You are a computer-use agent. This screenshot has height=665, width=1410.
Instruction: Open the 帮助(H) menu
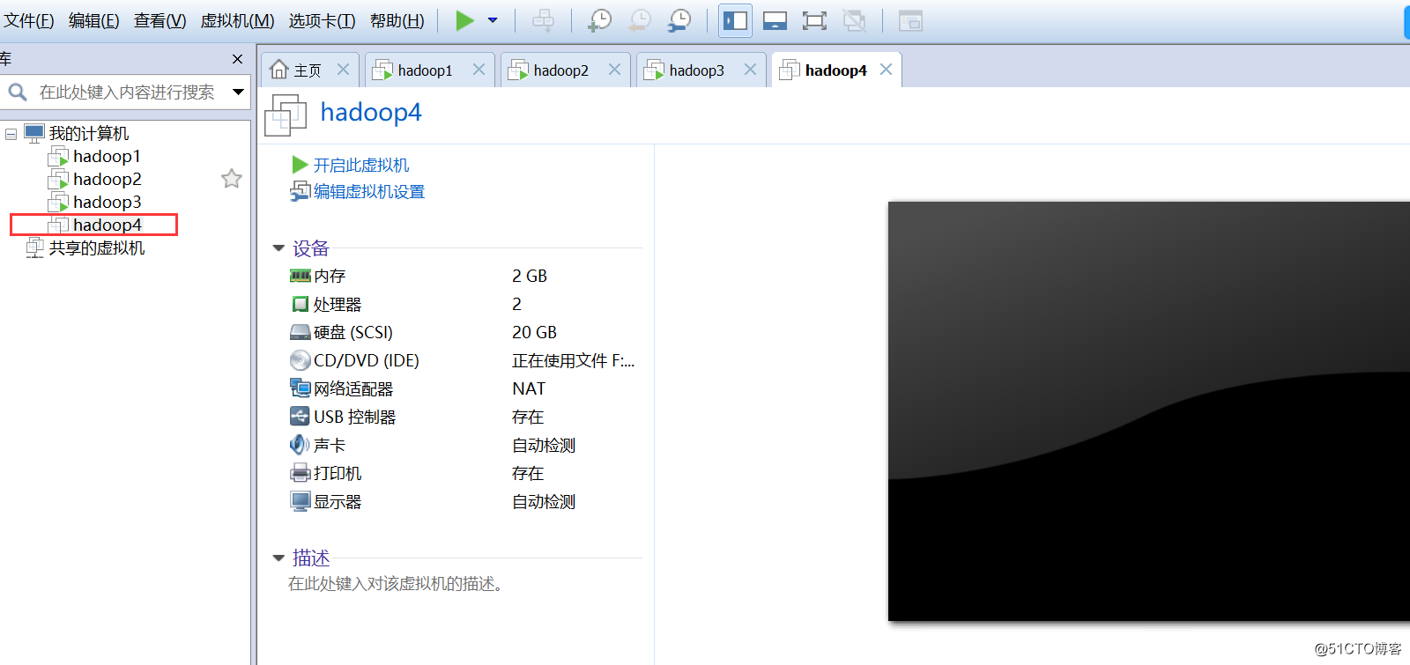(397, 20)
